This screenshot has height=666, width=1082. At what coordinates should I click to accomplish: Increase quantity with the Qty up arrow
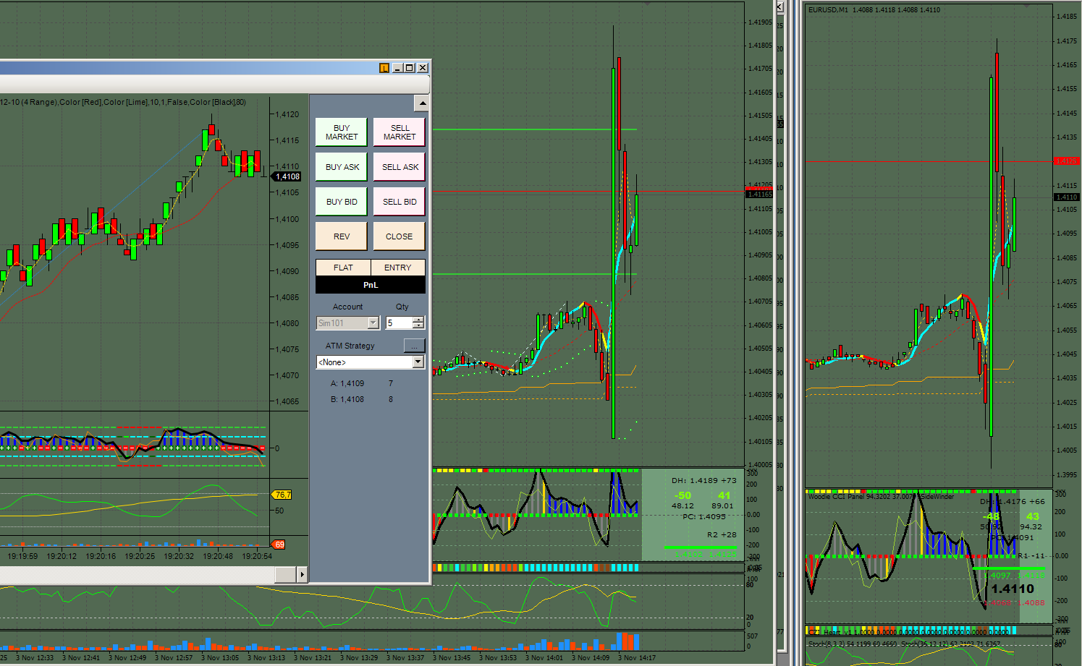418,320
